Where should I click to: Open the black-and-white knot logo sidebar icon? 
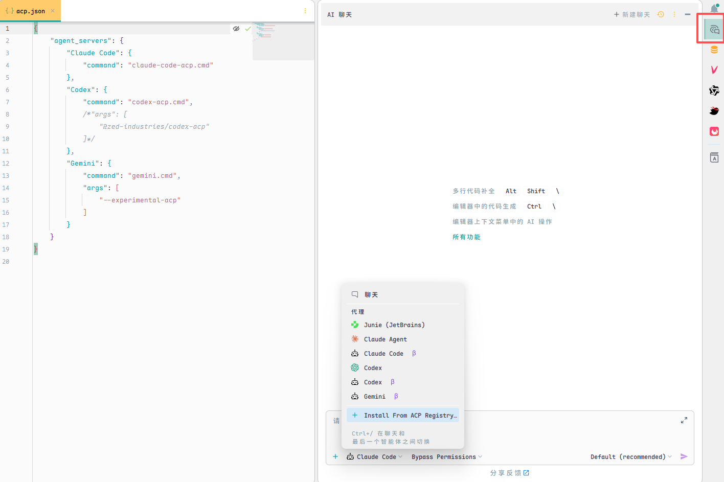(714, 90)
